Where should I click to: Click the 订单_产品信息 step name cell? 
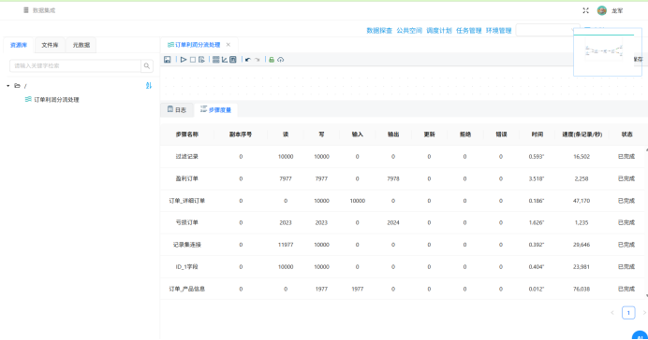point(186,289)
